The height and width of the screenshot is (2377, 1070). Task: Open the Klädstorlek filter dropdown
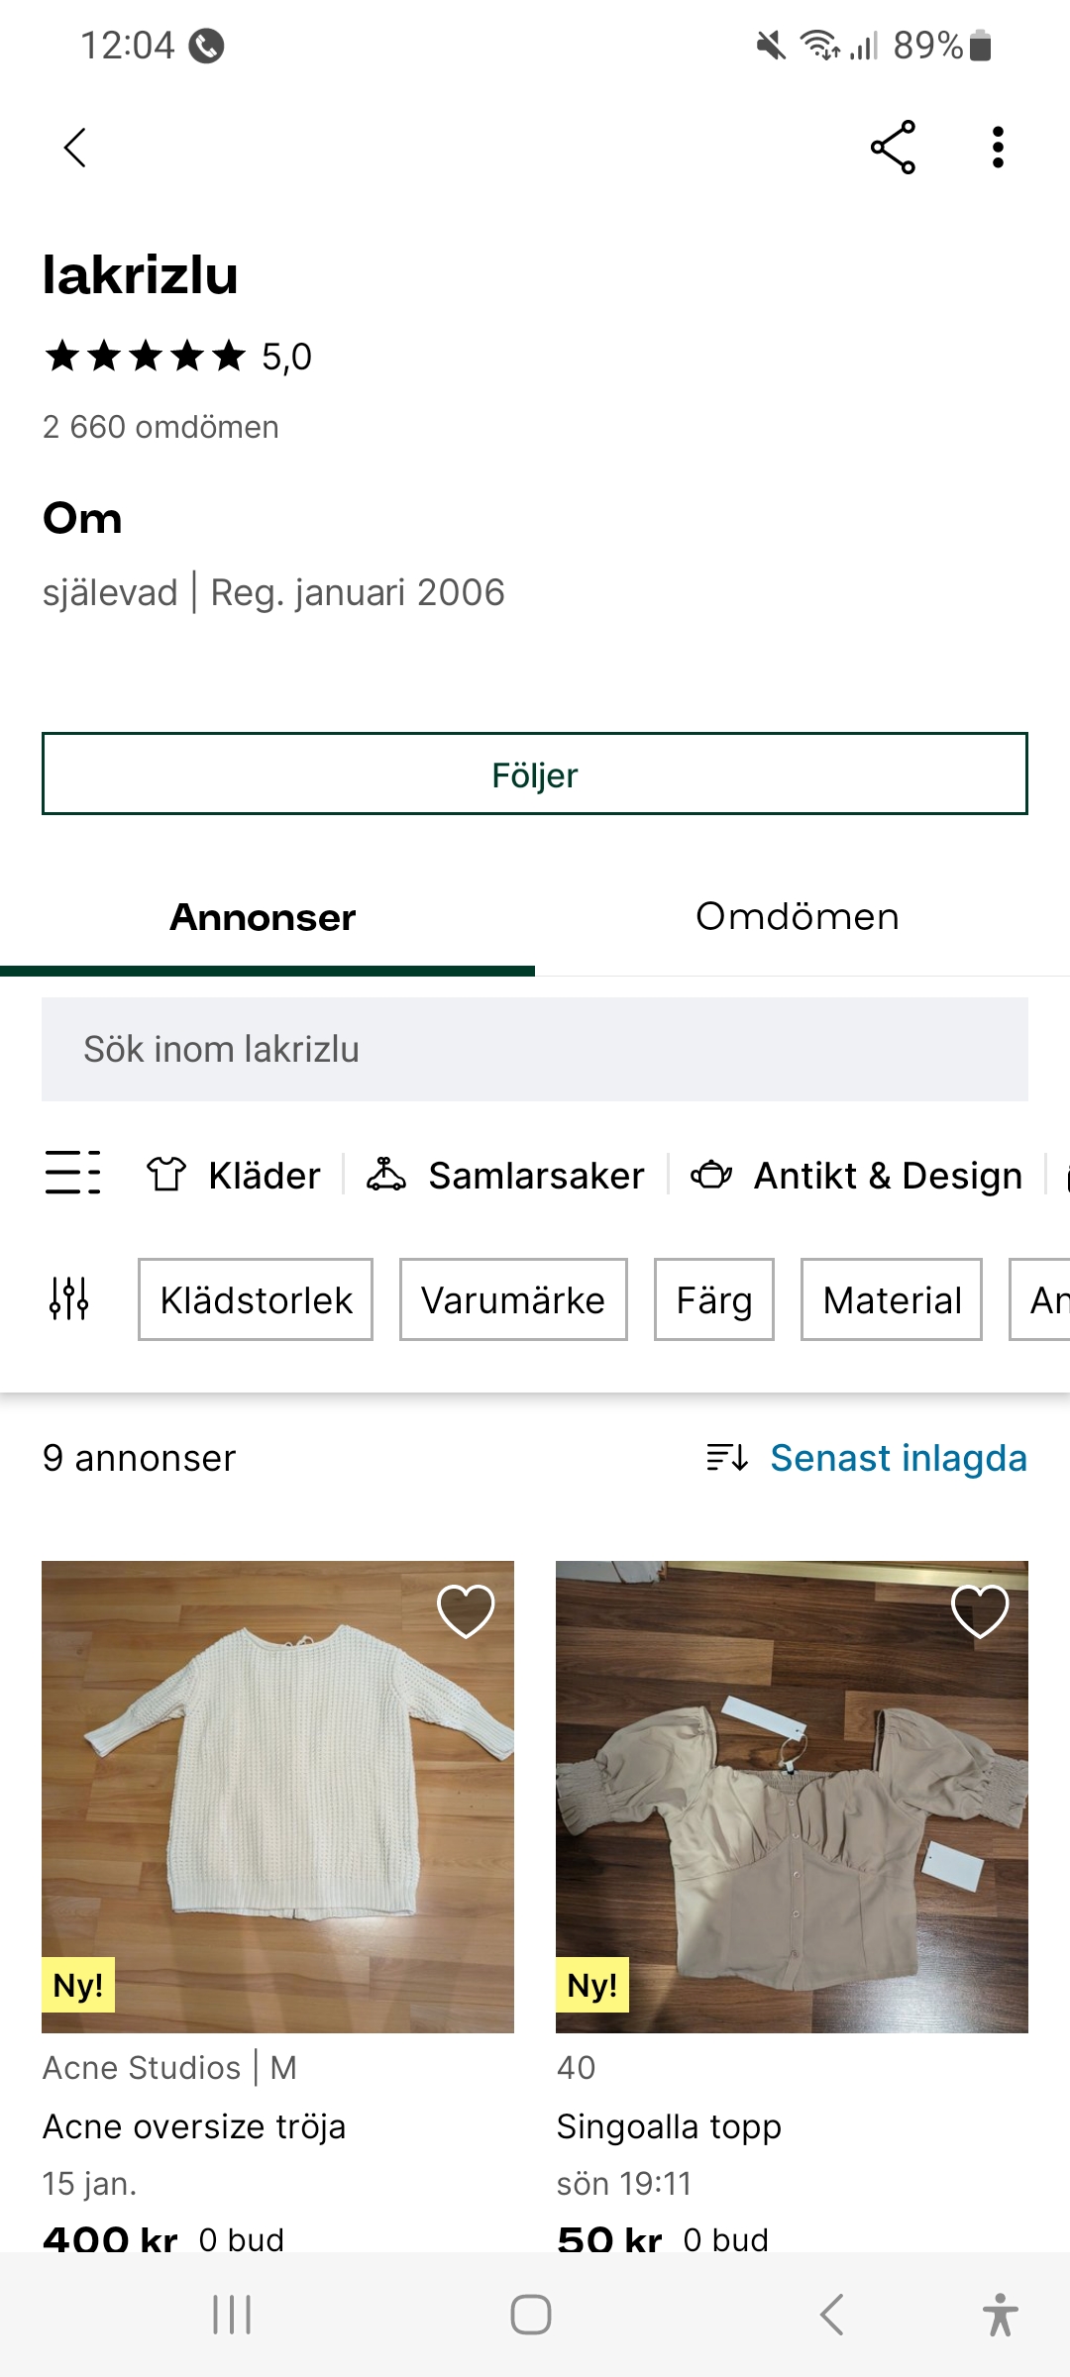click(256, 1299)
